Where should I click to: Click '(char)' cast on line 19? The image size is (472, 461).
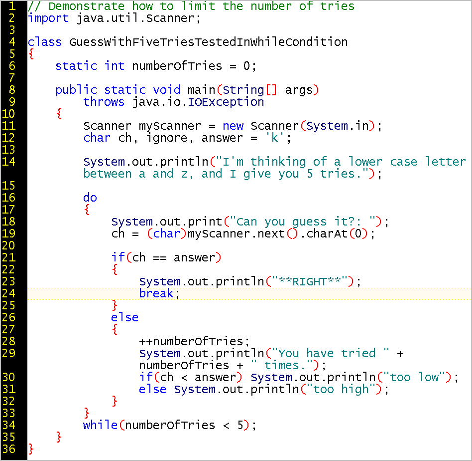[x=166, y=234]
